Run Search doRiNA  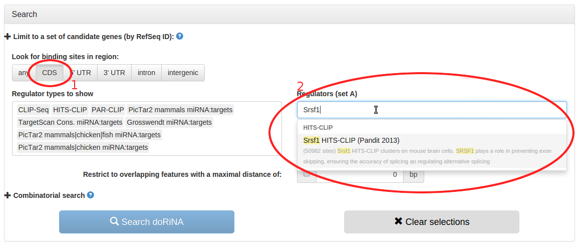(147, 222)
